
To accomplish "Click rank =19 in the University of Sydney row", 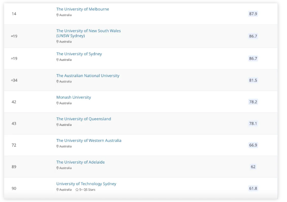I will (x=14, y=58).
